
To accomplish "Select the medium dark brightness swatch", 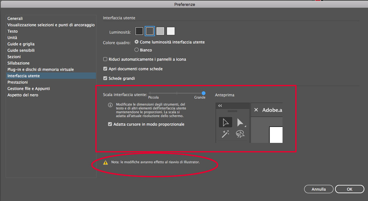I will click(150, 31).
